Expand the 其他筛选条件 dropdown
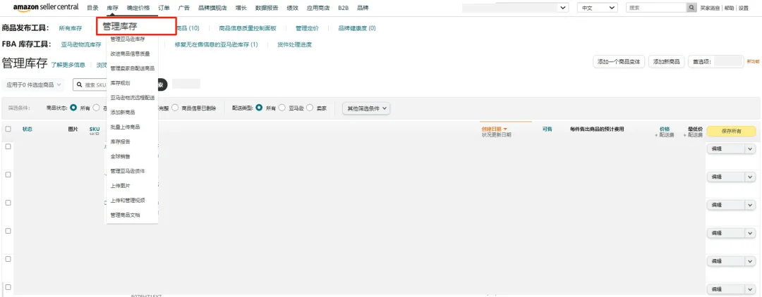This screenshot has height=297, width=762. click(366, 108)
